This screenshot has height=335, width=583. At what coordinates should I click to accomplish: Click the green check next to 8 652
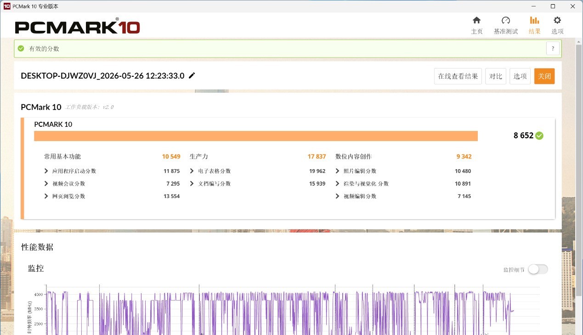[x=539, y=136]
